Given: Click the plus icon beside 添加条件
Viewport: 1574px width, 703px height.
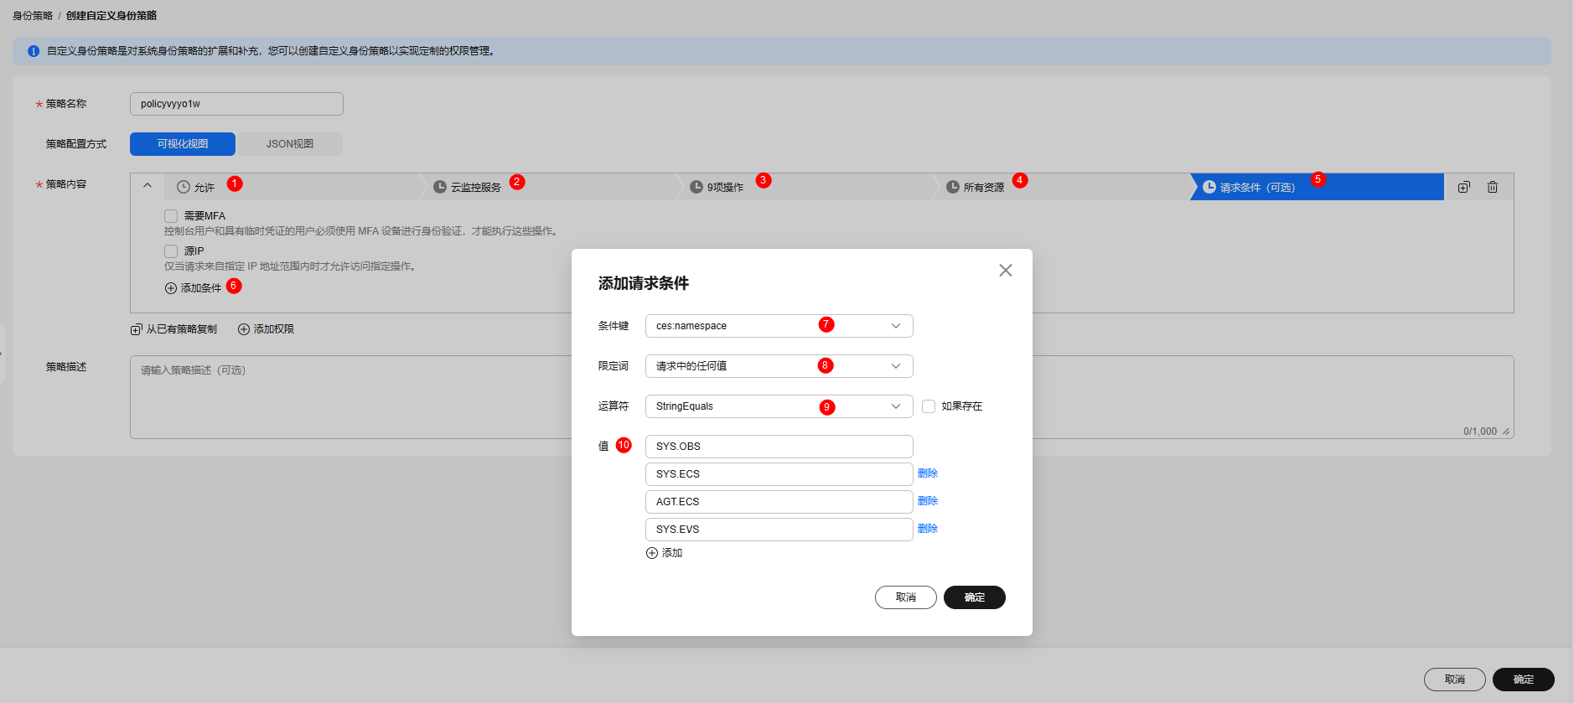Looking at the screenshot, I should (x=171, y=288).
